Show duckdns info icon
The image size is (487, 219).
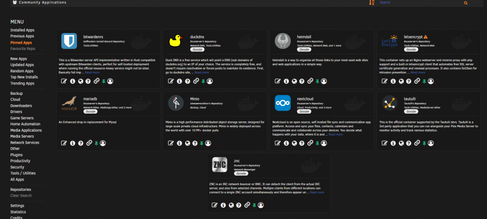click(x=180, y=81)
